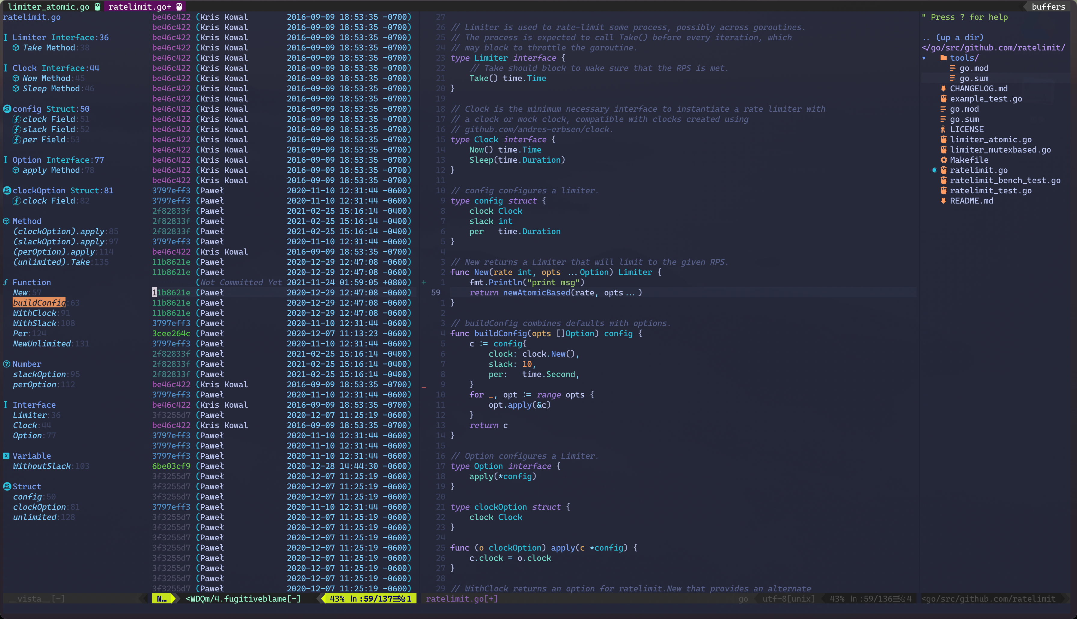Select the ratelimit.go+ buffer tab
This screenshot has height=619, width=1077.
[139, 6]
